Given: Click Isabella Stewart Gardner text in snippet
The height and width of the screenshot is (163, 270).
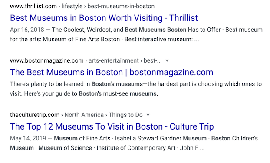Looking at the screenshot, I should (148, 139).
